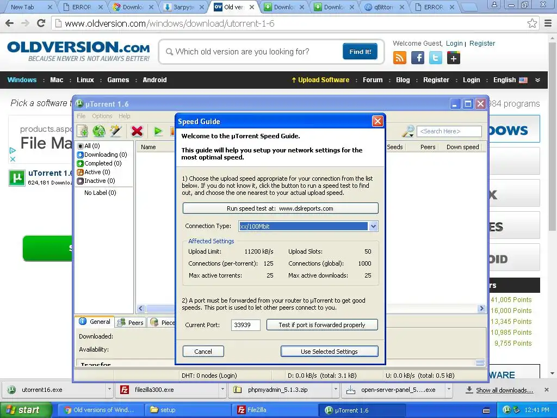Open dropdown arrow next to filezilla300.exe download
Screen dimensions: 557x418
222,390
